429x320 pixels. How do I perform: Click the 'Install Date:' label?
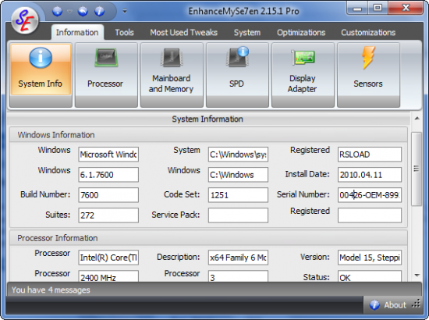(x=307, y=174)
